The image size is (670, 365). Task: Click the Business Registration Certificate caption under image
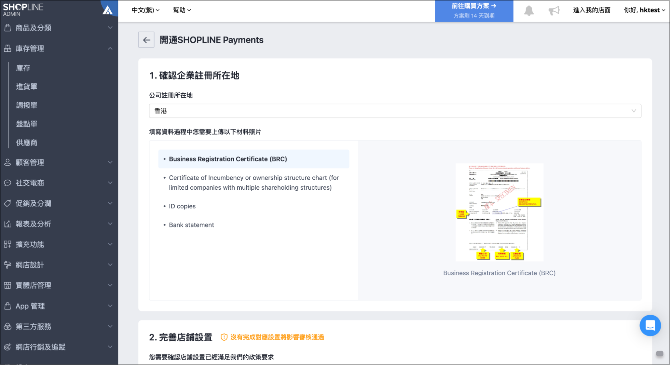[x=499, y=273]
